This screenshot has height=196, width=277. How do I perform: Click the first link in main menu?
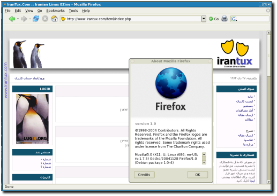[x=250, y=97]
